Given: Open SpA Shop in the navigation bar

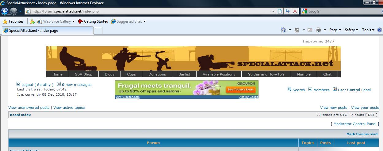Looking at the screenshot, I should coord(84,74).
